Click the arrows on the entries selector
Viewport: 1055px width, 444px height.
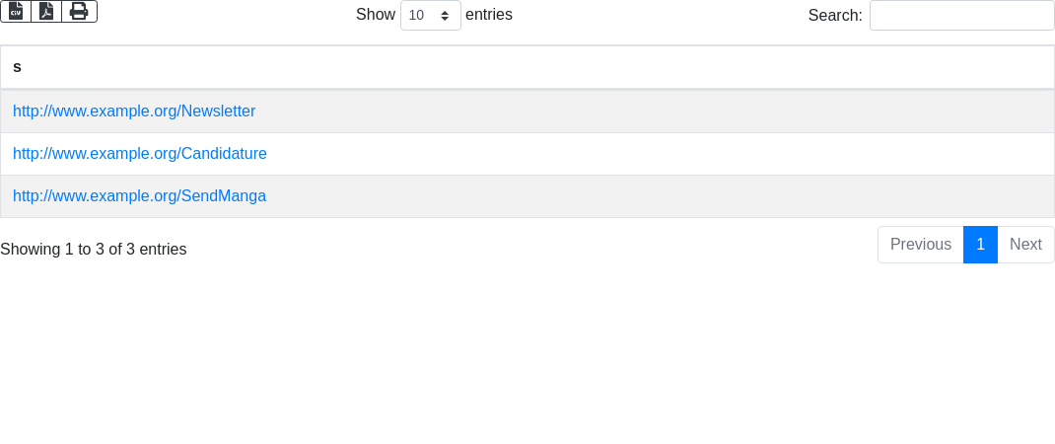tap(445, 16)
